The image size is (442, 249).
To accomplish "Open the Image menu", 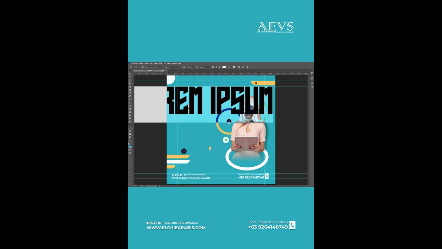I will [141, 63].
